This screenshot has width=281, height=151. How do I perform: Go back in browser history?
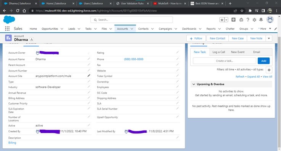[x=5, y=11]
